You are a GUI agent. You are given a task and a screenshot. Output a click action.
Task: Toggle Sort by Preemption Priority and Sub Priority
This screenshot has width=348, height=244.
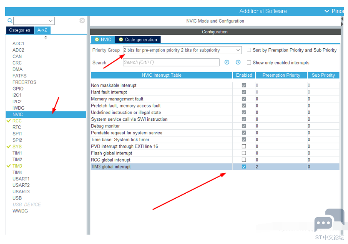click(249, 50)
